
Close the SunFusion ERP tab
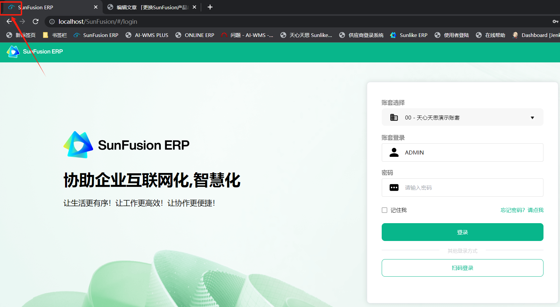[x=96, y=7]
